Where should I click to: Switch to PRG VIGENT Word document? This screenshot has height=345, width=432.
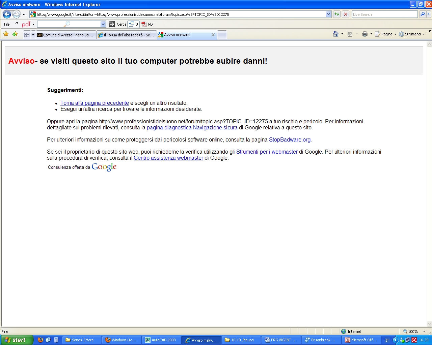[x=281, y=340]
